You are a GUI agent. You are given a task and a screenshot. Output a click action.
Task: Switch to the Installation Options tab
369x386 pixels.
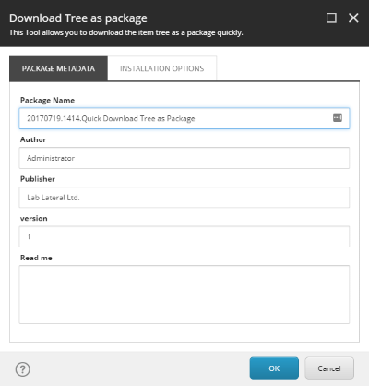(x=162, y=68)
